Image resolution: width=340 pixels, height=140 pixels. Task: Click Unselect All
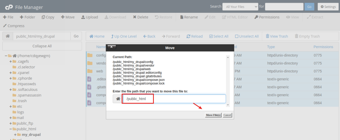point(247,36)
